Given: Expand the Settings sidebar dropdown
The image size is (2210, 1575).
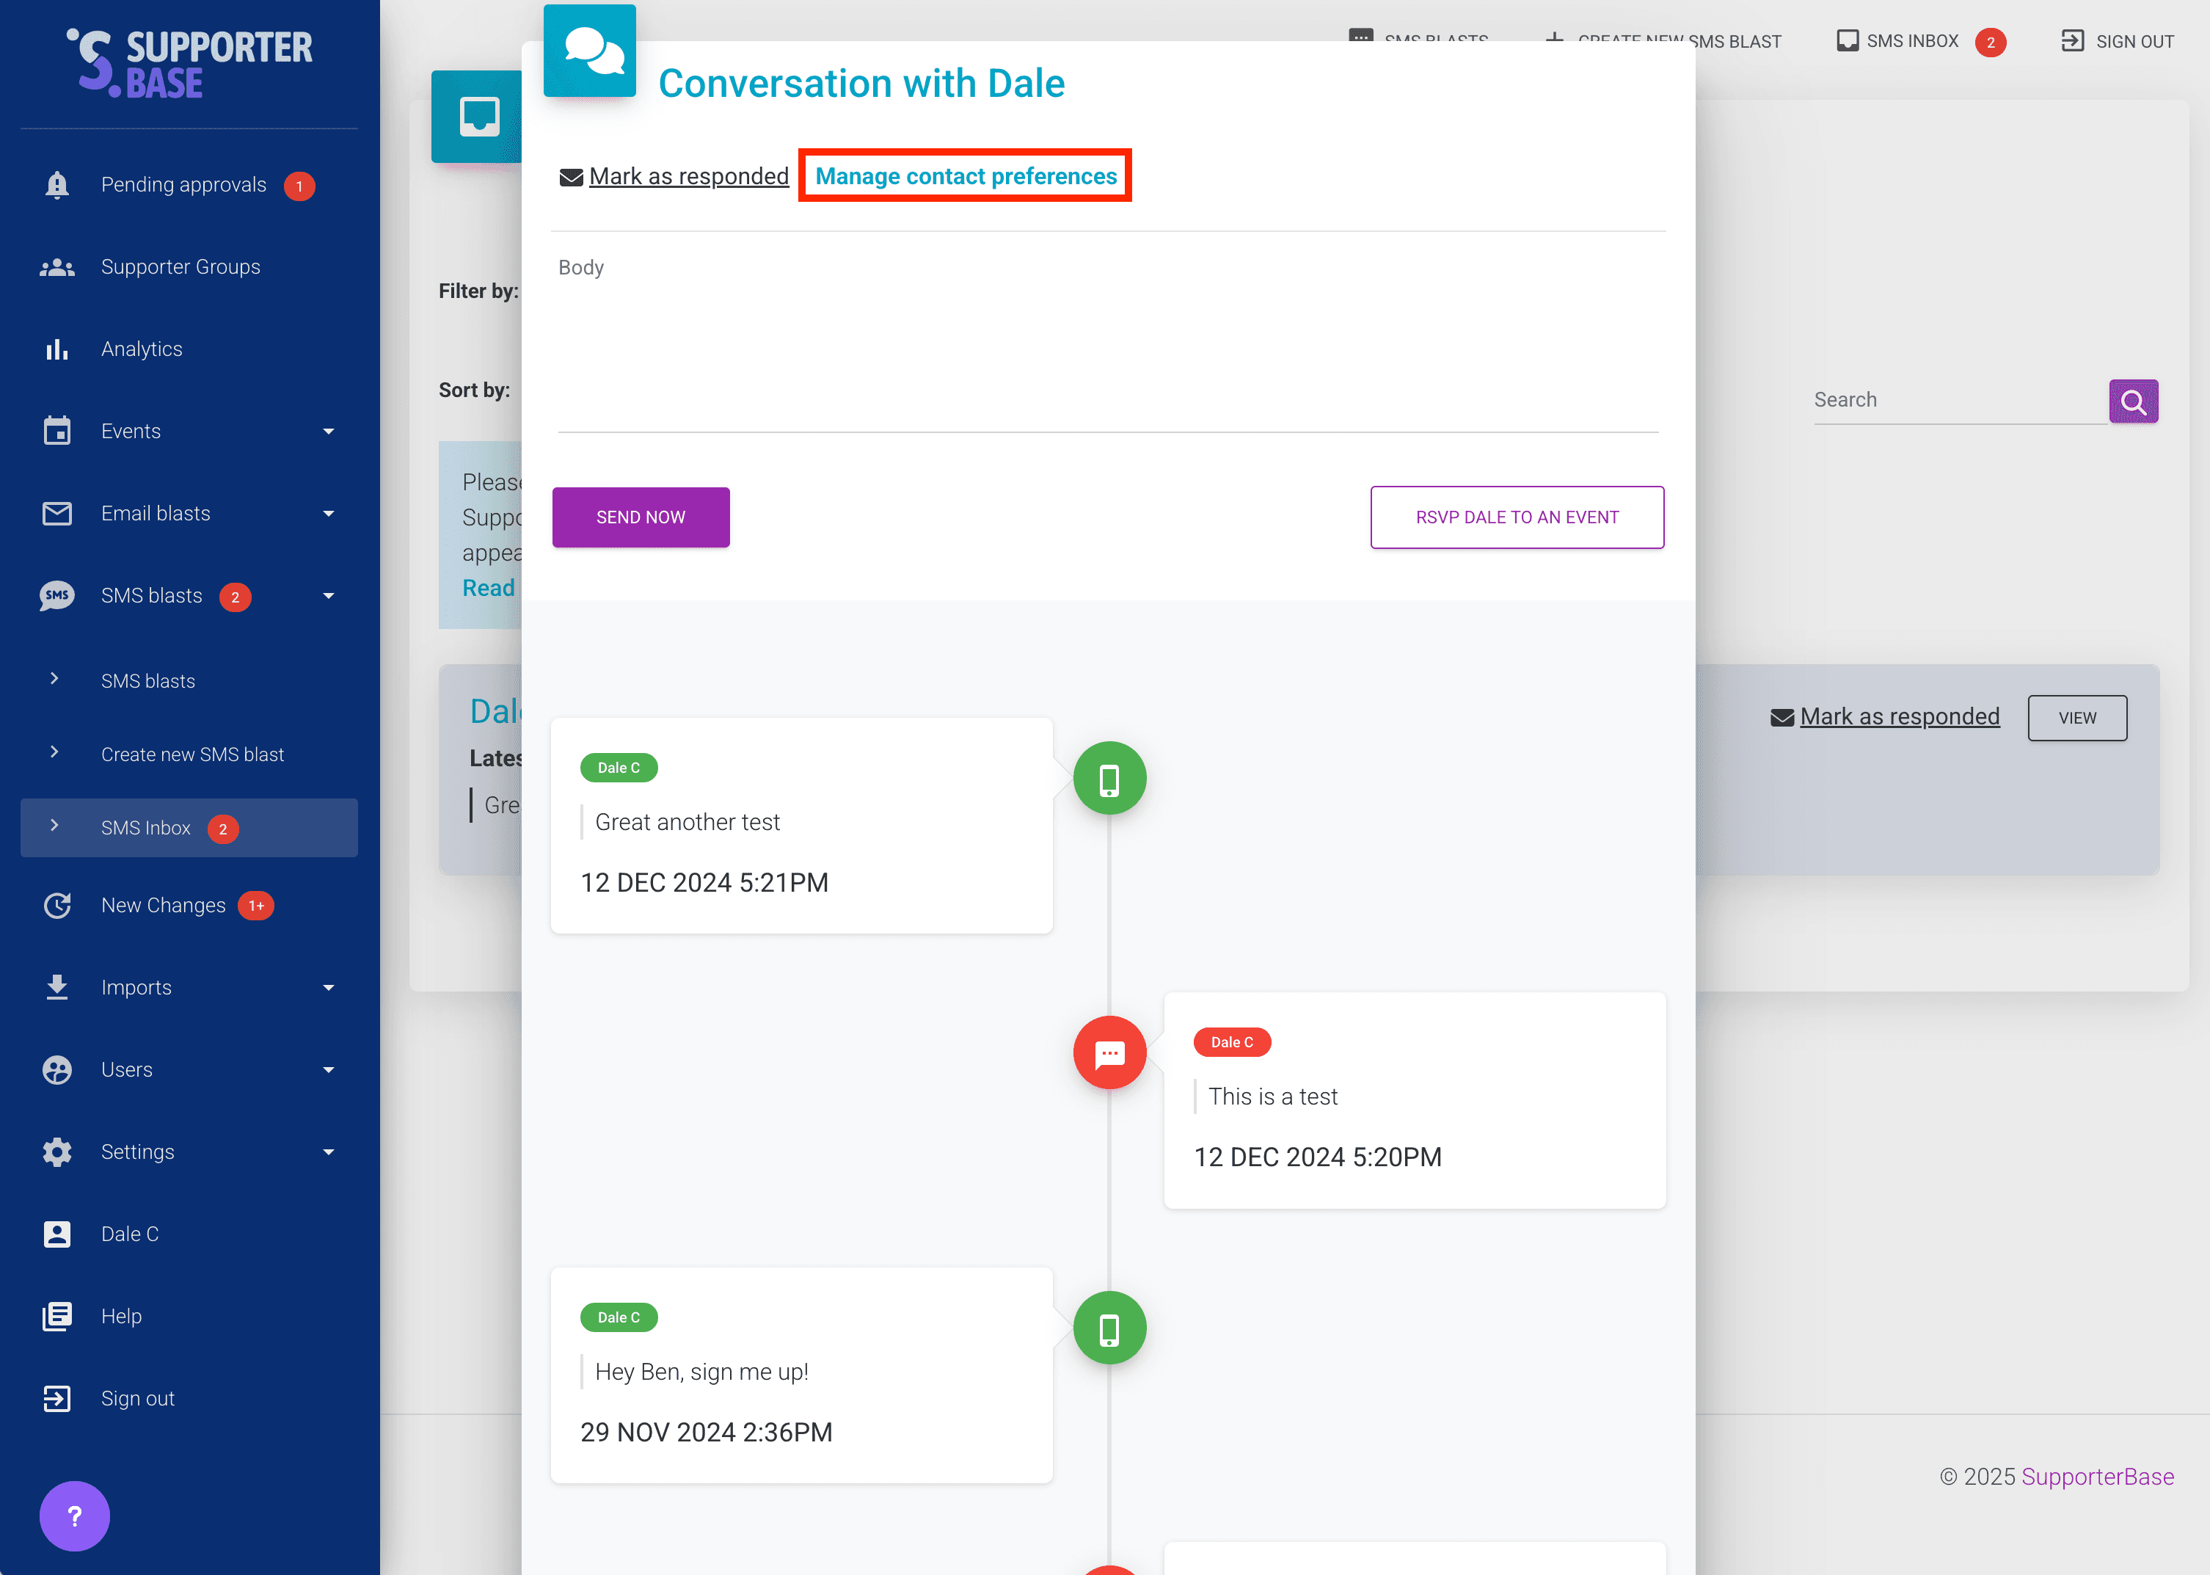Looking at the screenshot, I should 329,1152.
